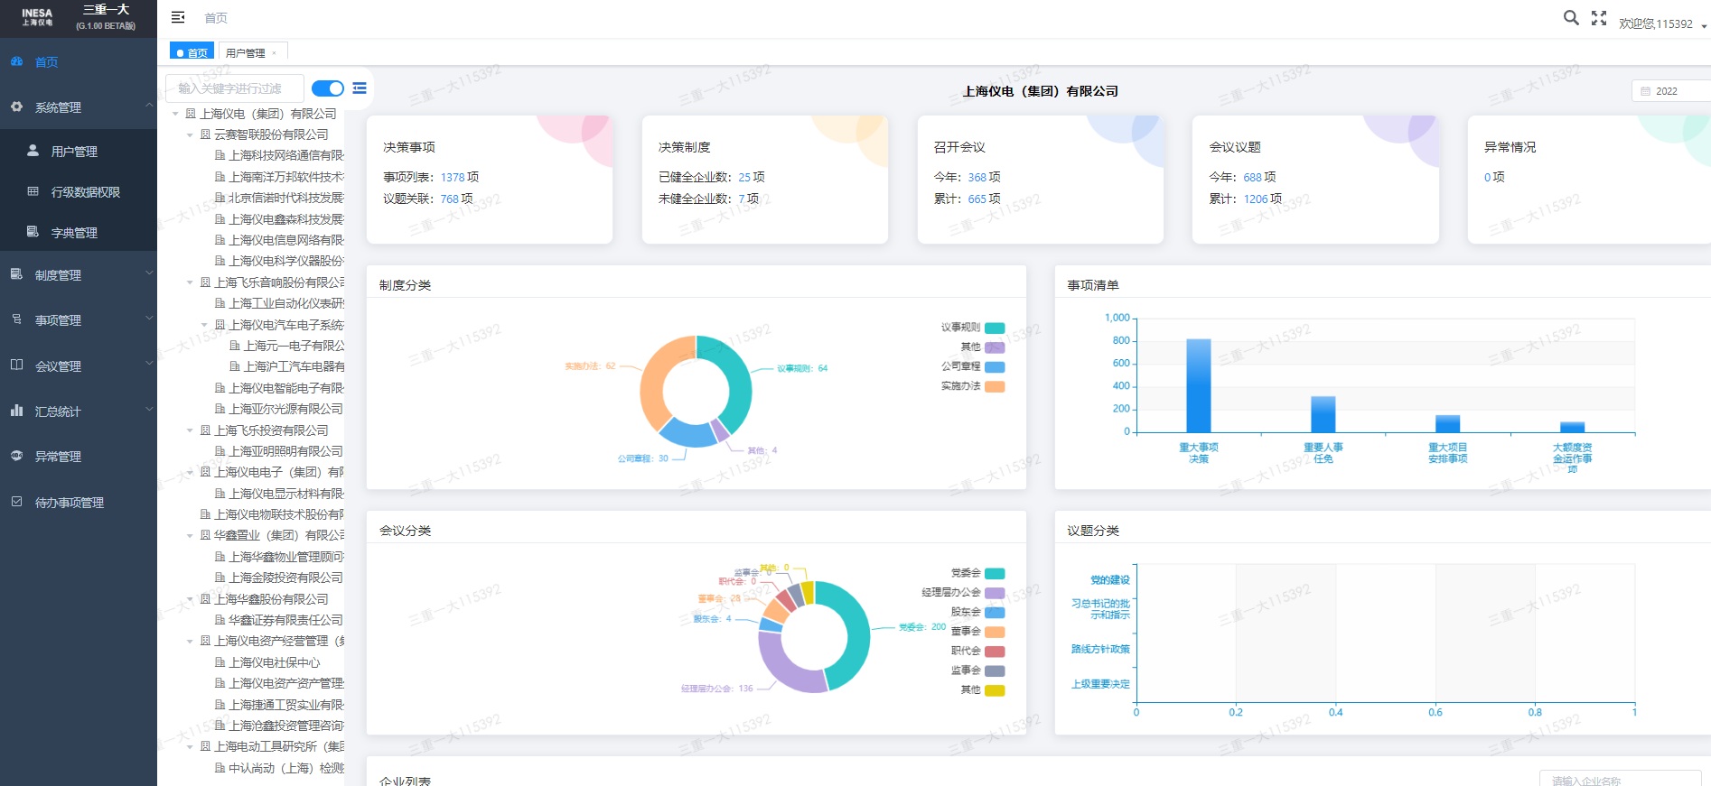Click the 待办事项管理 checkbox icon

coord(16,502)
